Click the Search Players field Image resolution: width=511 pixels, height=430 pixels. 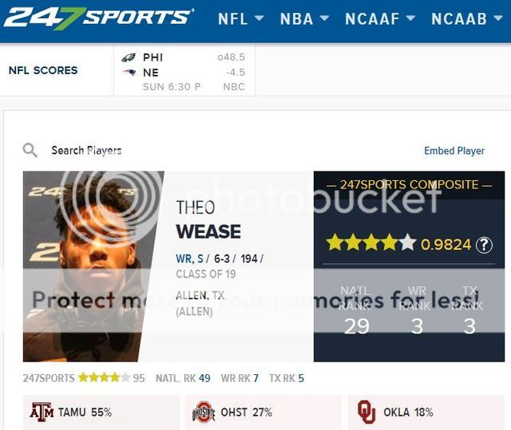86,150
